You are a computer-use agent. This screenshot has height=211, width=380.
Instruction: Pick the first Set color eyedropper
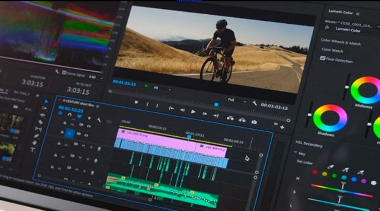331,167
